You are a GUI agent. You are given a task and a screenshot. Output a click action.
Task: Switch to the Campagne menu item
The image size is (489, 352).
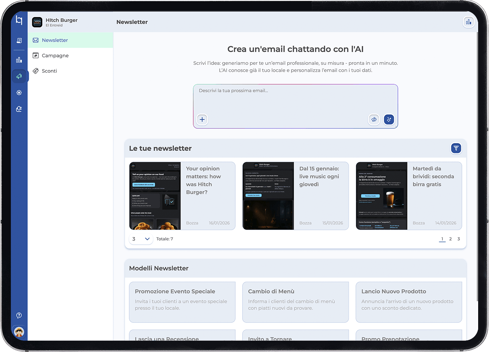click(x=55, y=56)
